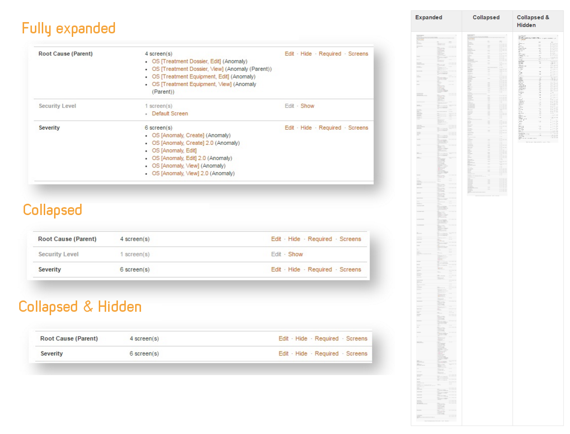Image resolution: width=570 pixels, height=434 pixels.
Task: Open the OS [Anomaly, Edit] link without 2.0
Action: coord(174,151)
